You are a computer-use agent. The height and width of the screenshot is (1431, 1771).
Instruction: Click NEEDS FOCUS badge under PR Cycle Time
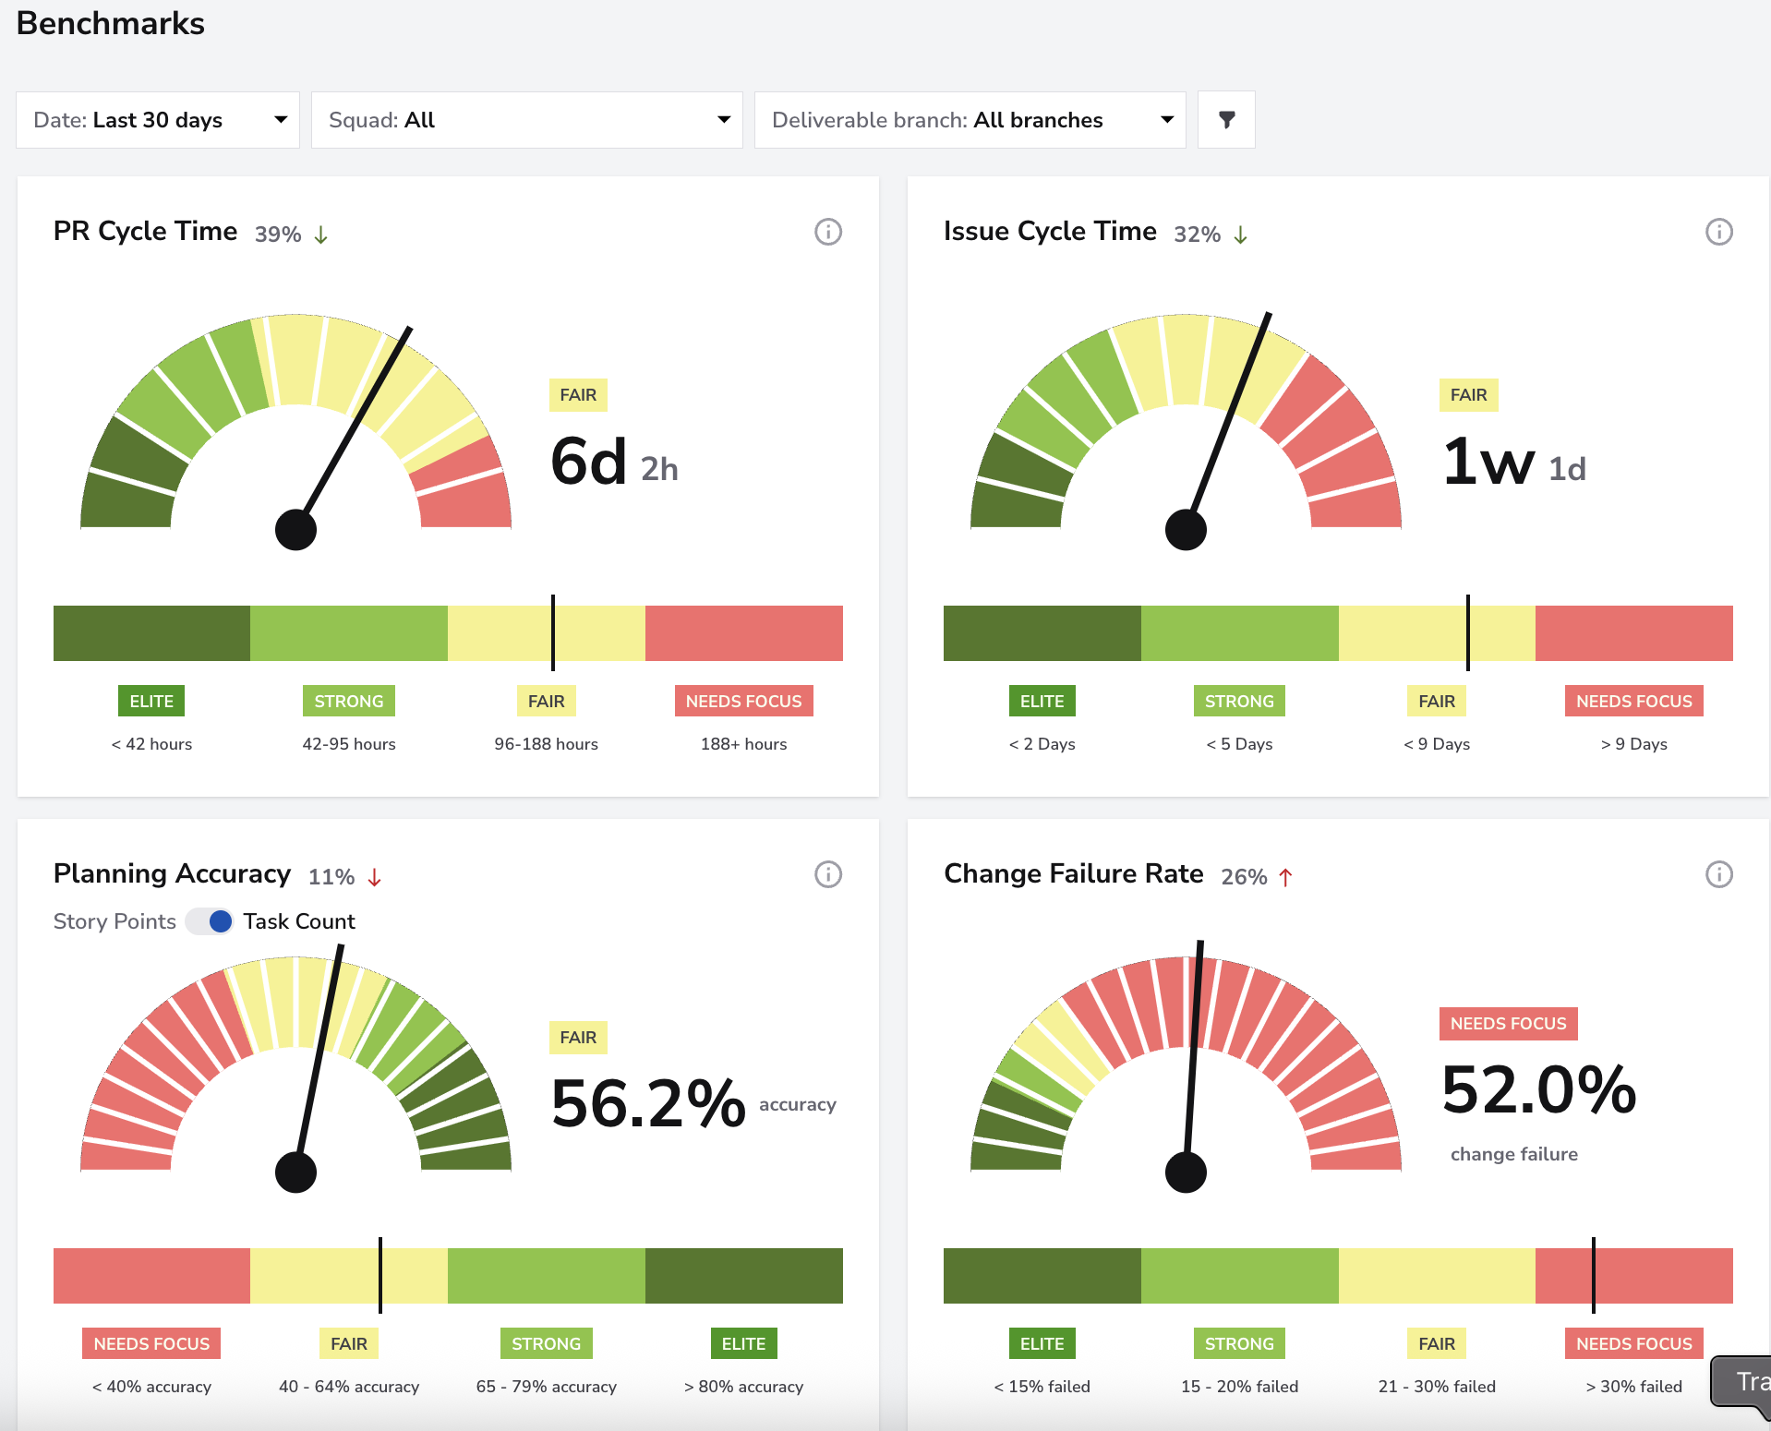(743, 701)
